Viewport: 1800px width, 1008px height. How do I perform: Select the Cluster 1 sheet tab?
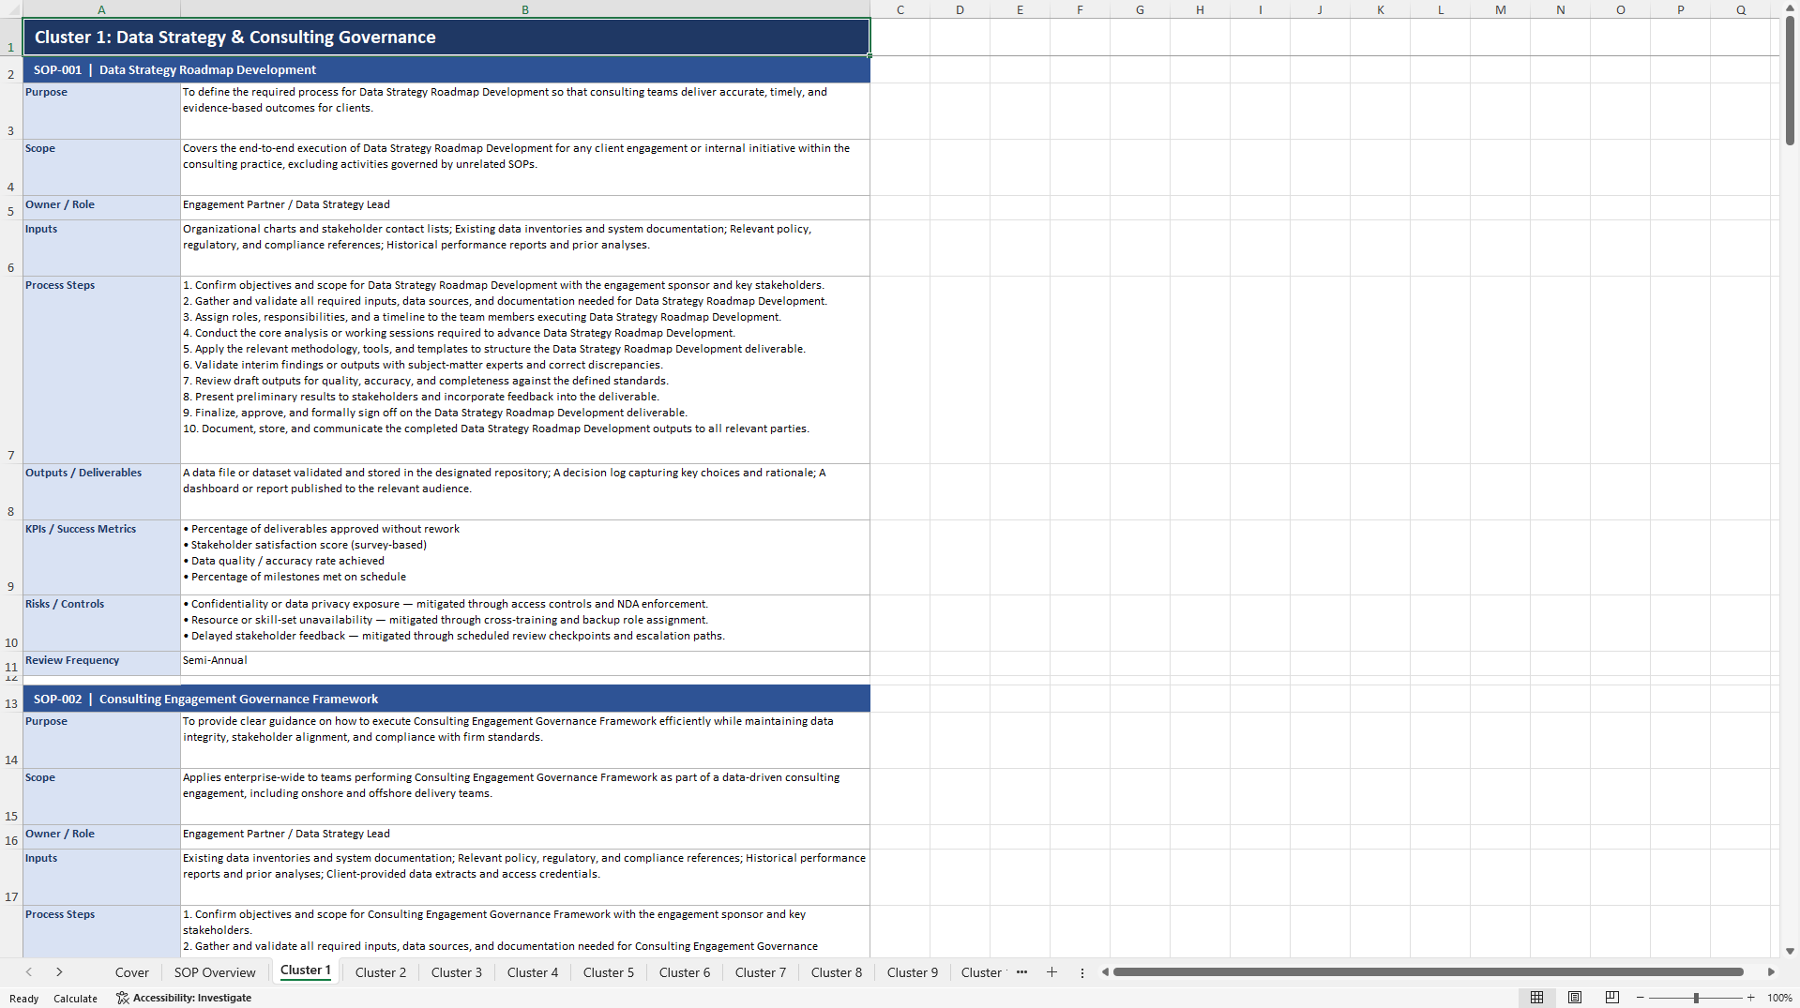(x=306, y=970)
